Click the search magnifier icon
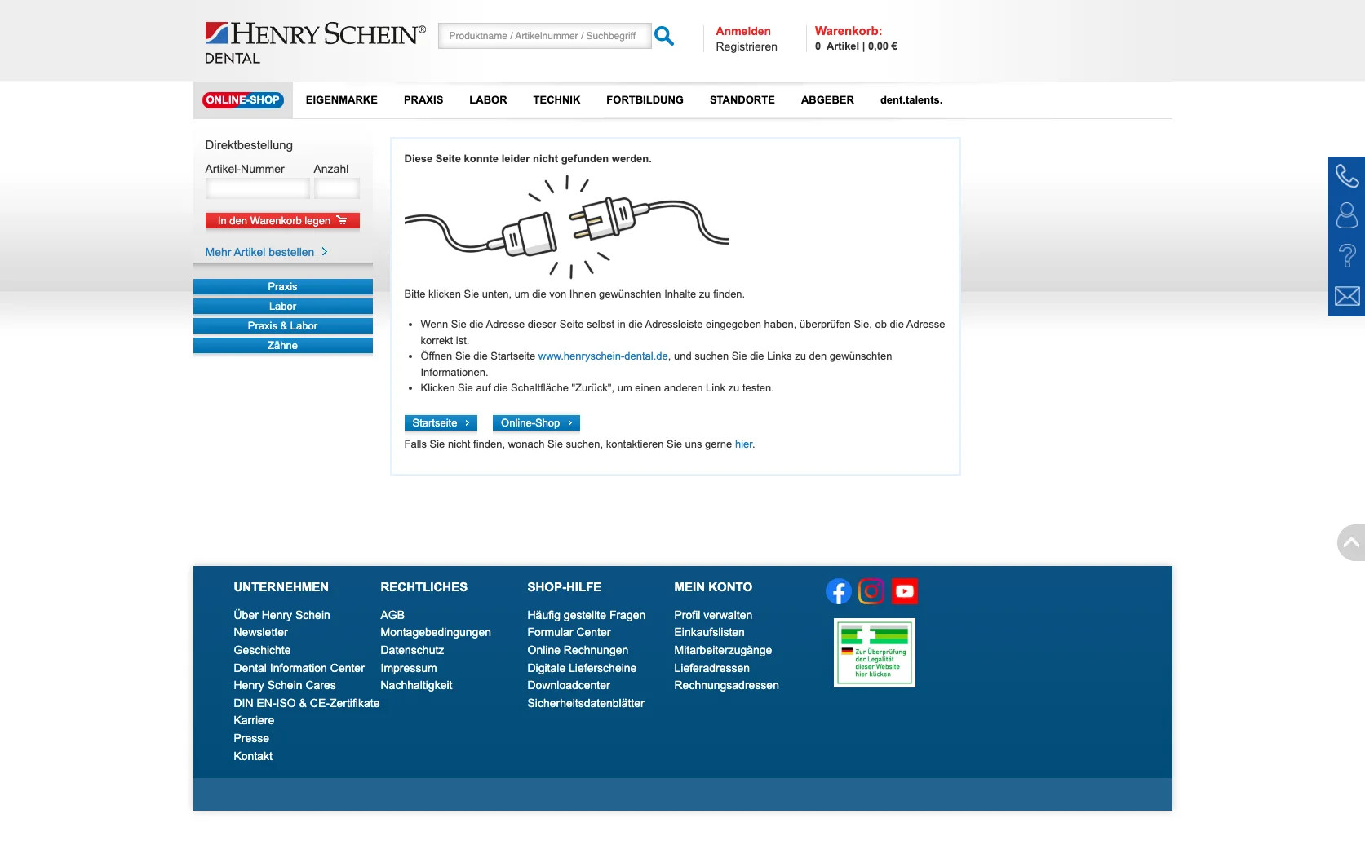Screen dimensions: 1365x853 664,36
